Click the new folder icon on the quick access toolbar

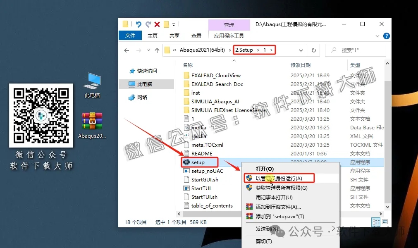(167, 24)
